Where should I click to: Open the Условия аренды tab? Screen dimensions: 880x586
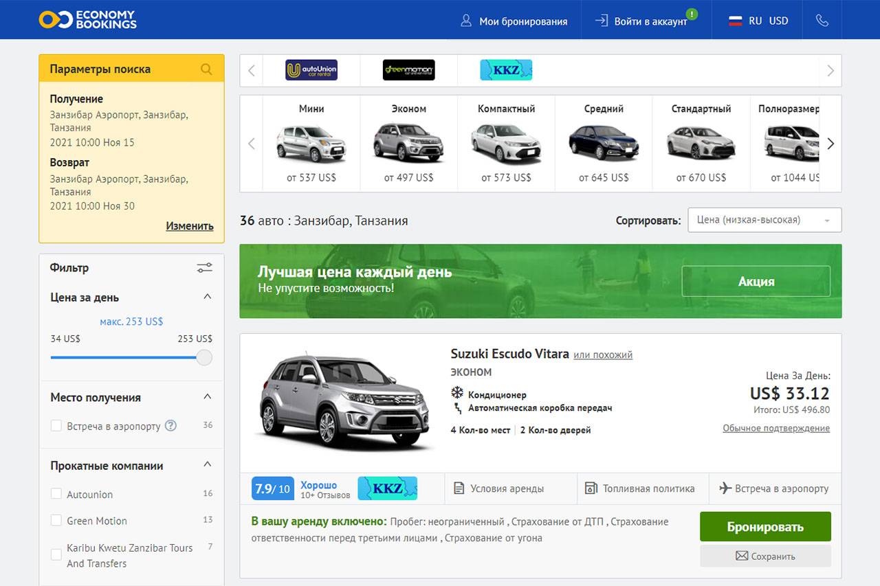click(x=499, y=488)
